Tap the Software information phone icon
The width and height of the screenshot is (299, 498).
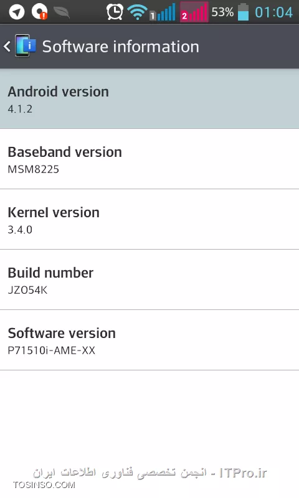pos(26,46)
